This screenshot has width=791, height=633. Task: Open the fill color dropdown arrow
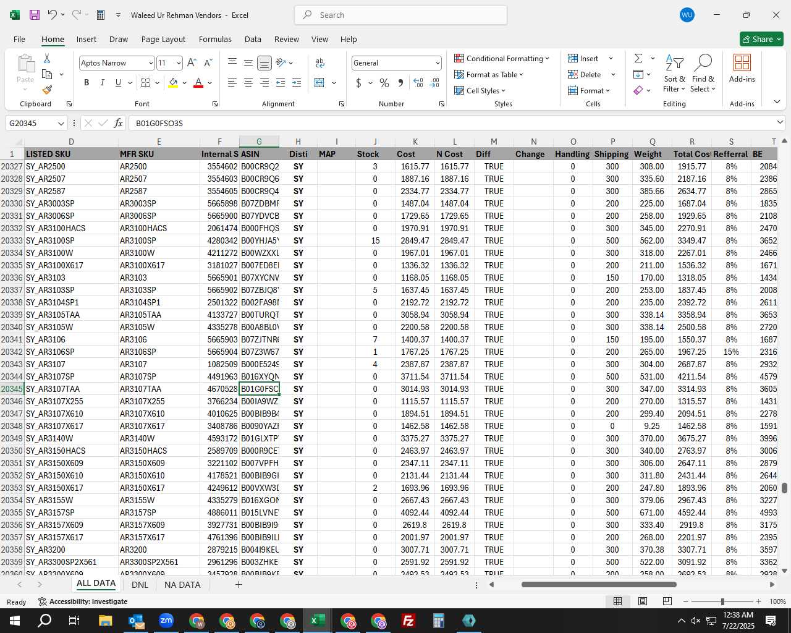[x=184, y=83]
